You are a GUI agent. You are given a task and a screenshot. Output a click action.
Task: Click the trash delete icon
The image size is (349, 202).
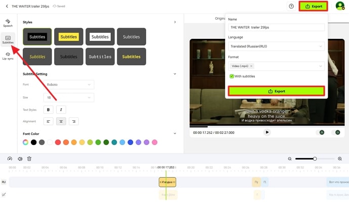[29, 159]
